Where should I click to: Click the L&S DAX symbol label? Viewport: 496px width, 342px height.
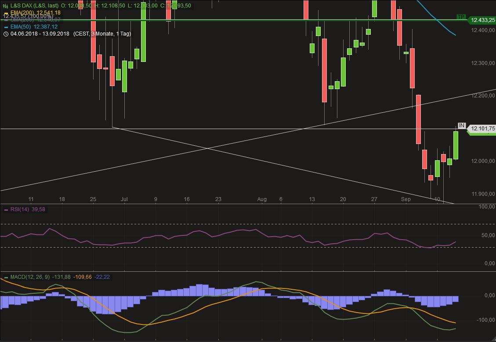[x=20, y=5]
